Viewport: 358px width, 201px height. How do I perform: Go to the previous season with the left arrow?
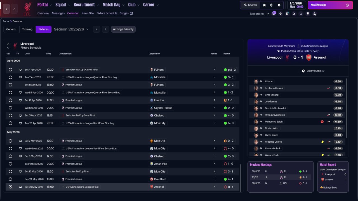(x=96, y=29)
